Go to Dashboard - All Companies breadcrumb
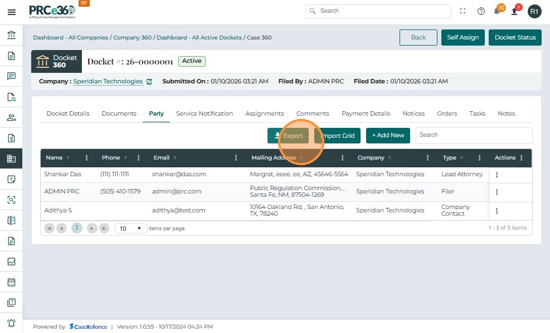 point(71,37)
